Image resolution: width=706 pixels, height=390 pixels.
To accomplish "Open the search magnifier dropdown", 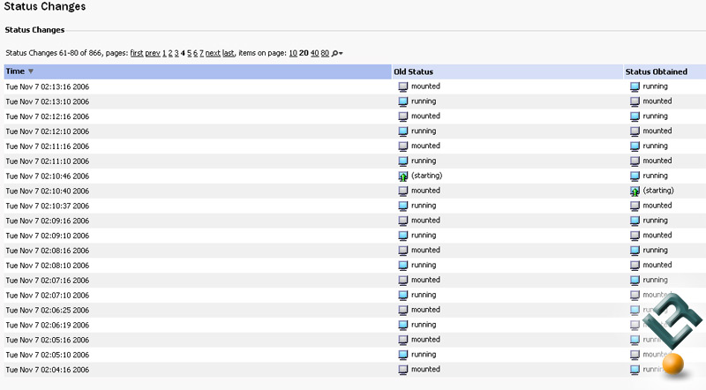I will (337, 54).
